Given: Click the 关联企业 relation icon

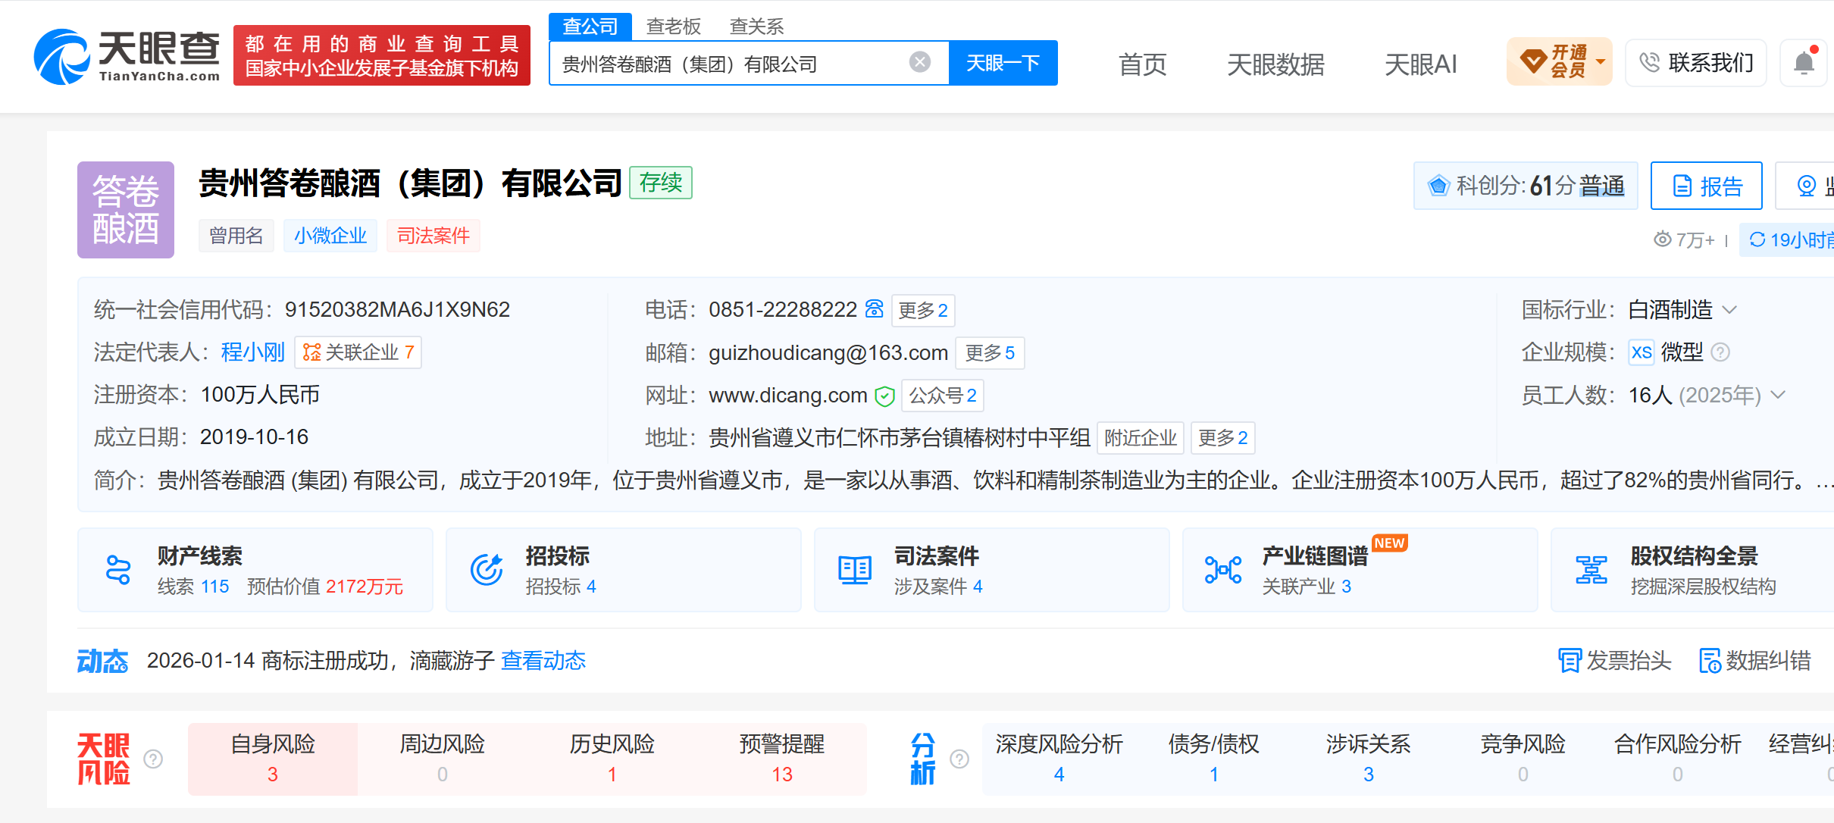Looking at the screenshot, I should (x=311, y=352).
